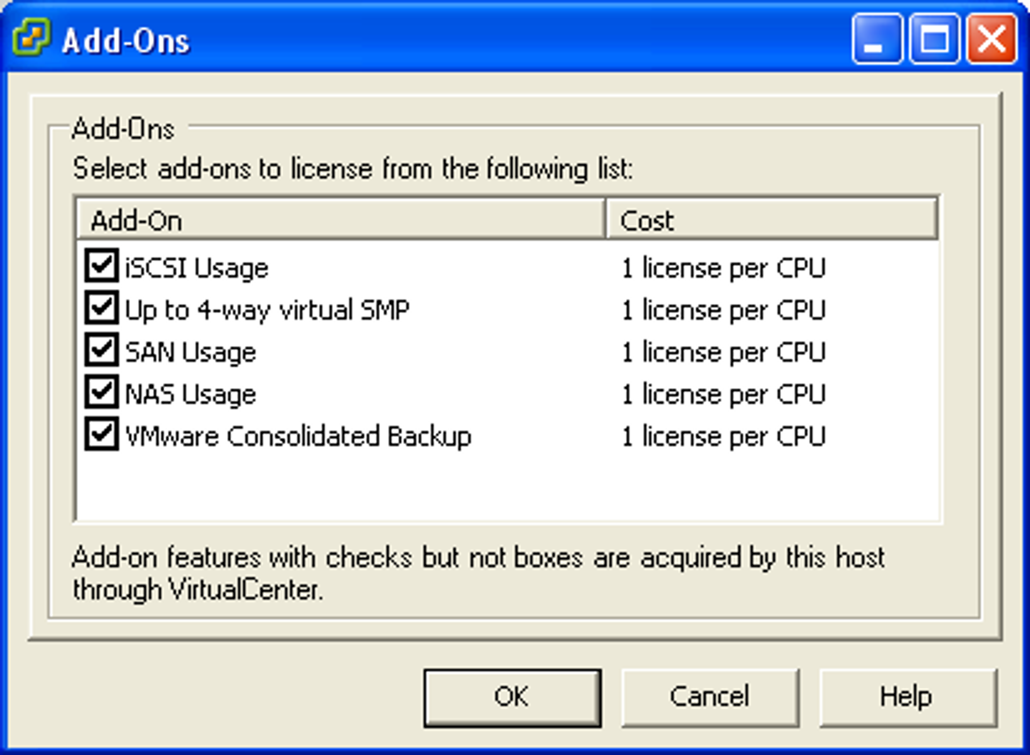Select the VMware Consolidated Backup label

tap(298, 437)
